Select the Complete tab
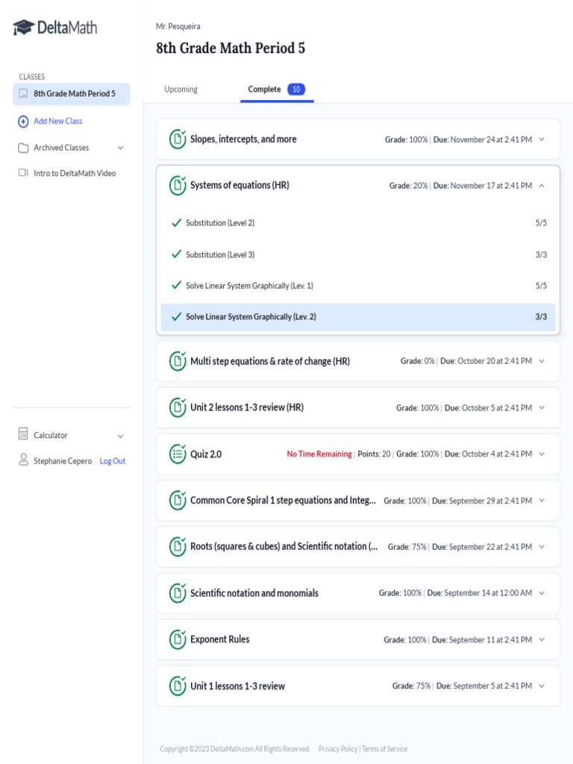The height and width of the screenshot is (764, 573). [265, 90]
